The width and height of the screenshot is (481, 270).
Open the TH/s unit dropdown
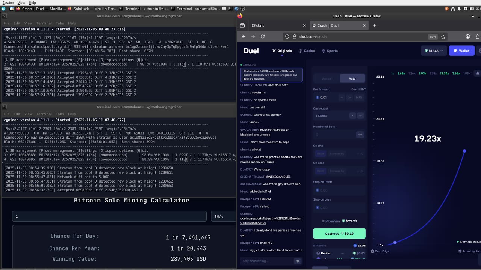(x=224, y=216)
